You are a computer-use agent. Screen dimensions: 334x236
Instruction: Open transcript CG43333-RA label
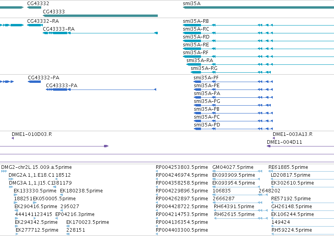click(x=59, y=29)
